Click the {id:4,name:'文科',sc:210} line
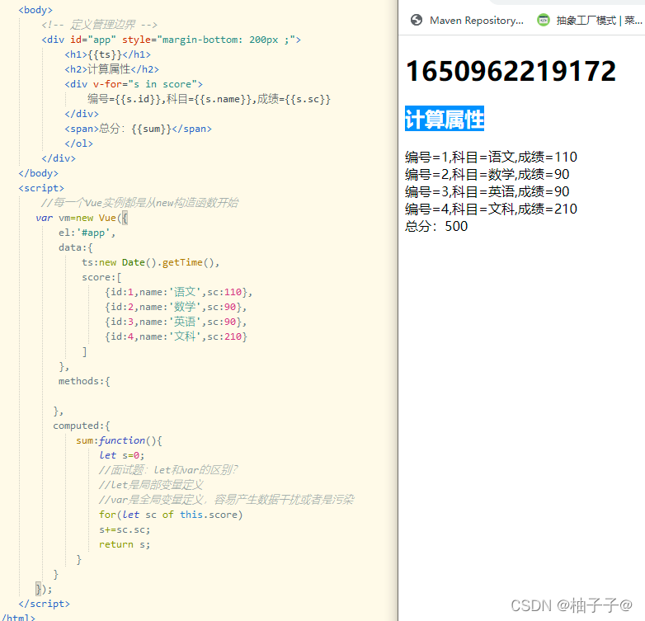 tap(176, 336)
